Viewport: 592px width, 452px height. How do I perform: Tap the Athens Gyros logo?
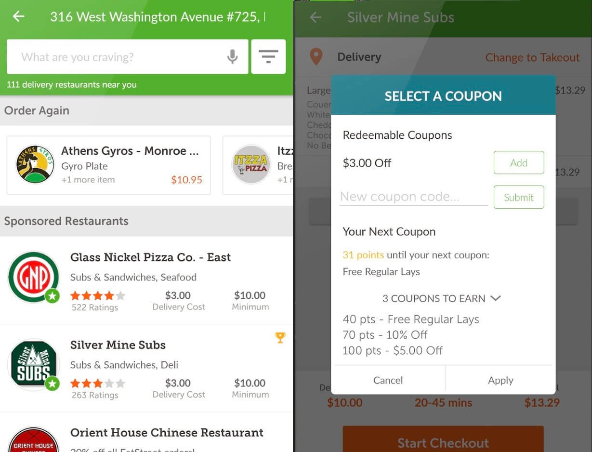35,165
